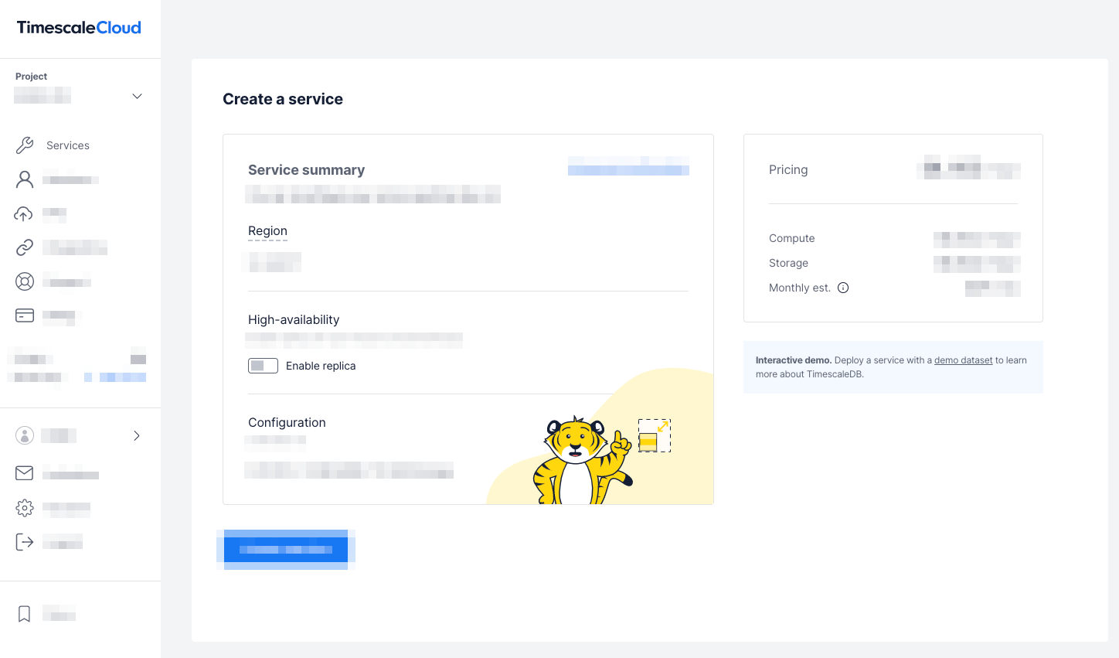Click the envelope mail icon
Image resolution: width=1119 pixels, height=658 pixels.
[25, 472]
